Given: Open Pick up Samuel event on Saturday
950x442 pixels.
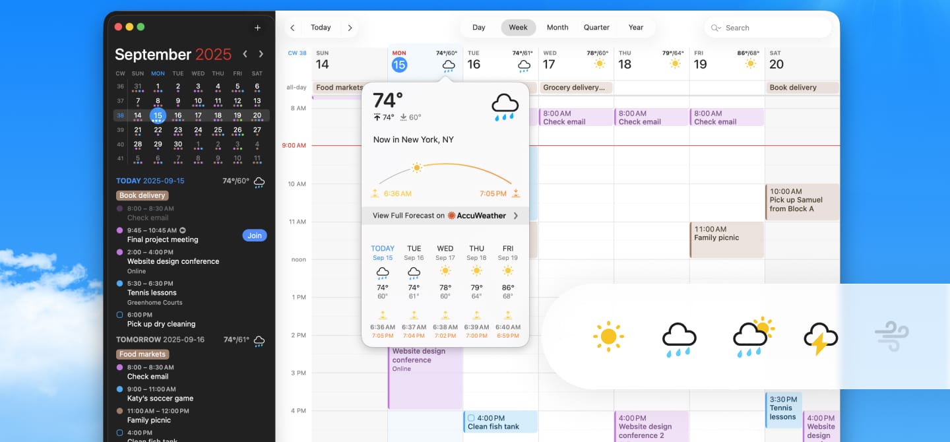Looking at the screenshot, I should (x=802, y=202).
